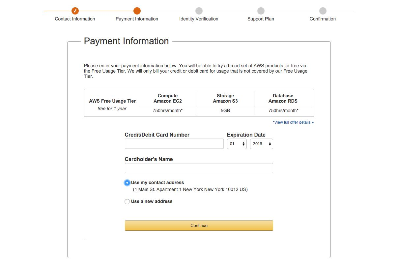
Task: Select 'Use my contact address' radio button
Action: [127, 183]
